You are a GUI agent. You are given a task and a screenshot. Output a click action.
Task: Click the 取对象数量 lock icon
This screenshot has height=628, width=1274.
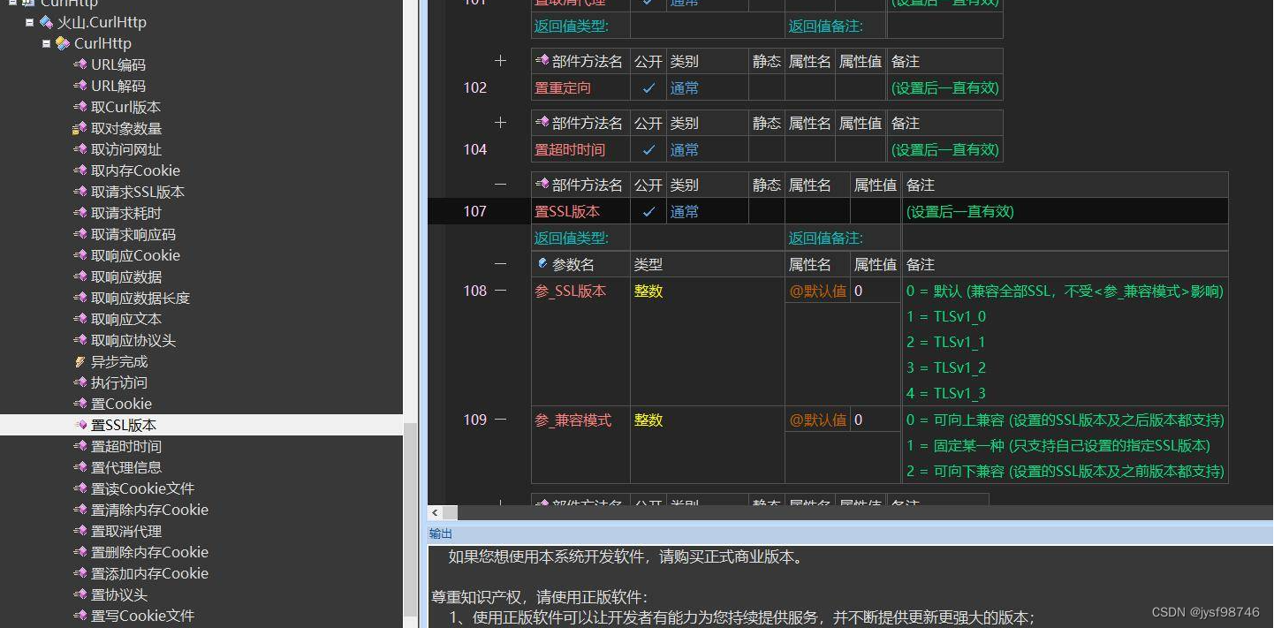(80, 128)
